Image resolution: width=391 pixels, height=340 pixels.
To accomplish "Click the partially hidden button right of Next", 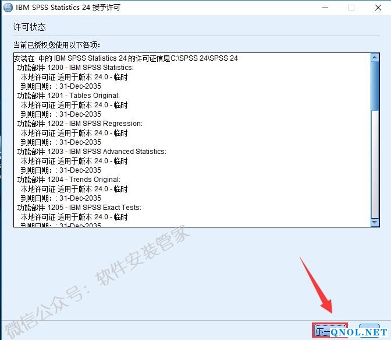I will point(369,331).
